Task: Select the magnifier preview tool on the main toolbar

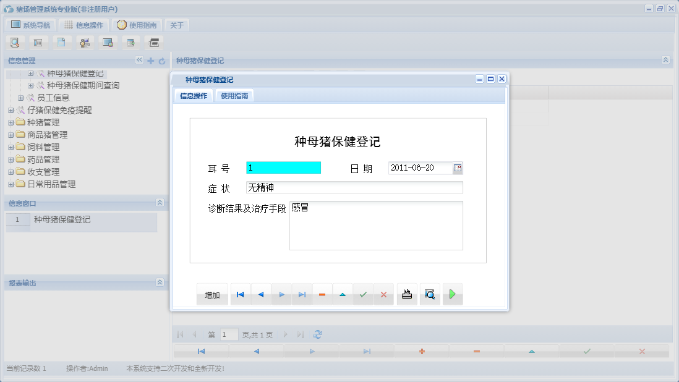Action: click(15, 42)
